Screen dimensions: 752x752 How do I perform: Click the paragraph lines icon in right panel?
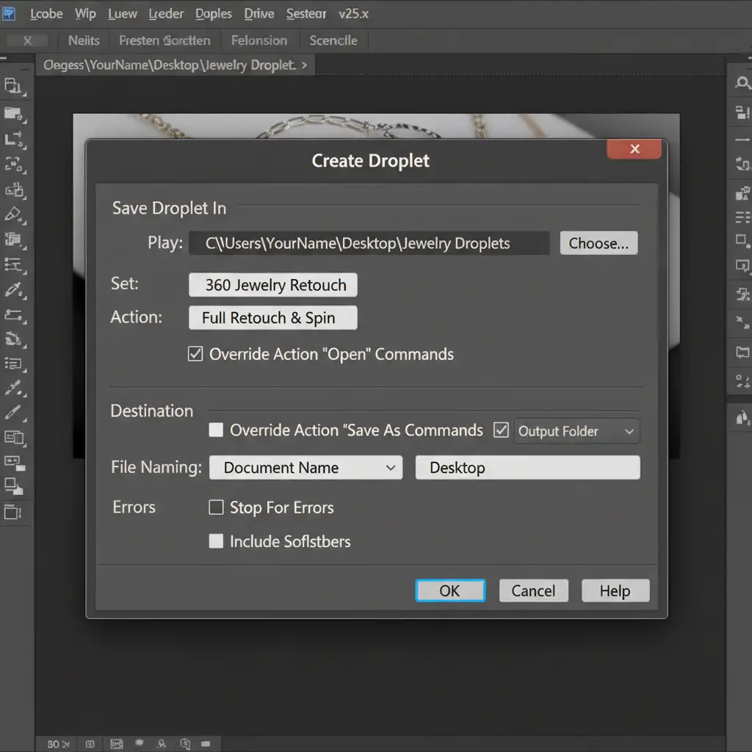(742, 217)
